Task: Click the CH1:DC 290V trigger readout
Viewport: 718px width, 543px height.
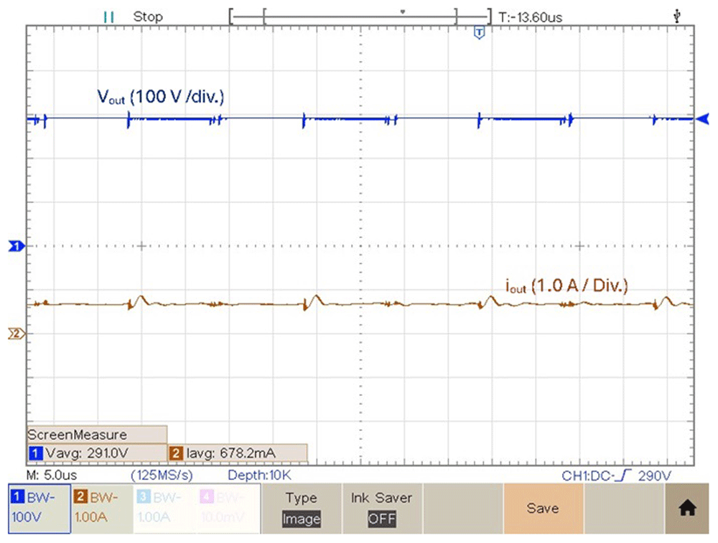Action: tap(616, 476)
